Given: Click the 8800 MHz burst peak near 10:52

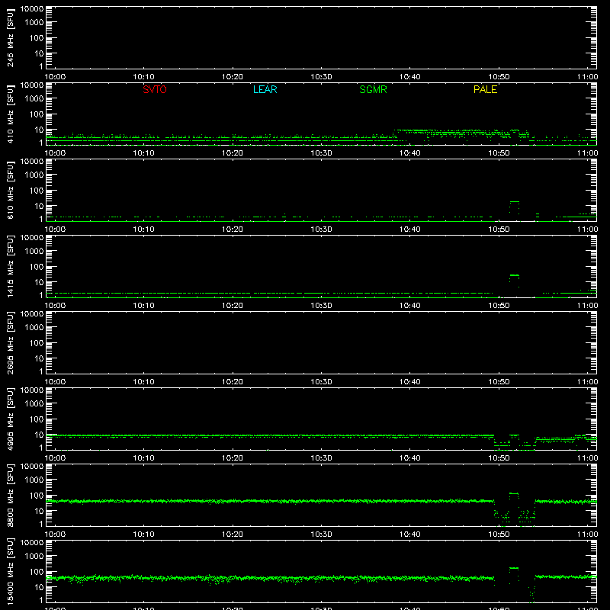Looking at the screenshot, I should click(514, 493).
